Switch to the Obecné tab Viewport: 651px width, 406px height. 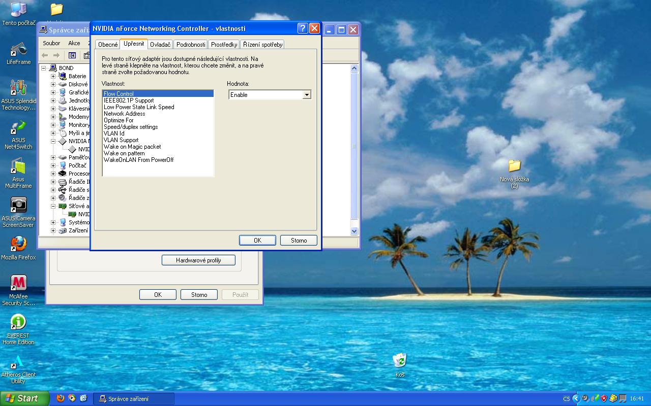[x=108, y=45]
